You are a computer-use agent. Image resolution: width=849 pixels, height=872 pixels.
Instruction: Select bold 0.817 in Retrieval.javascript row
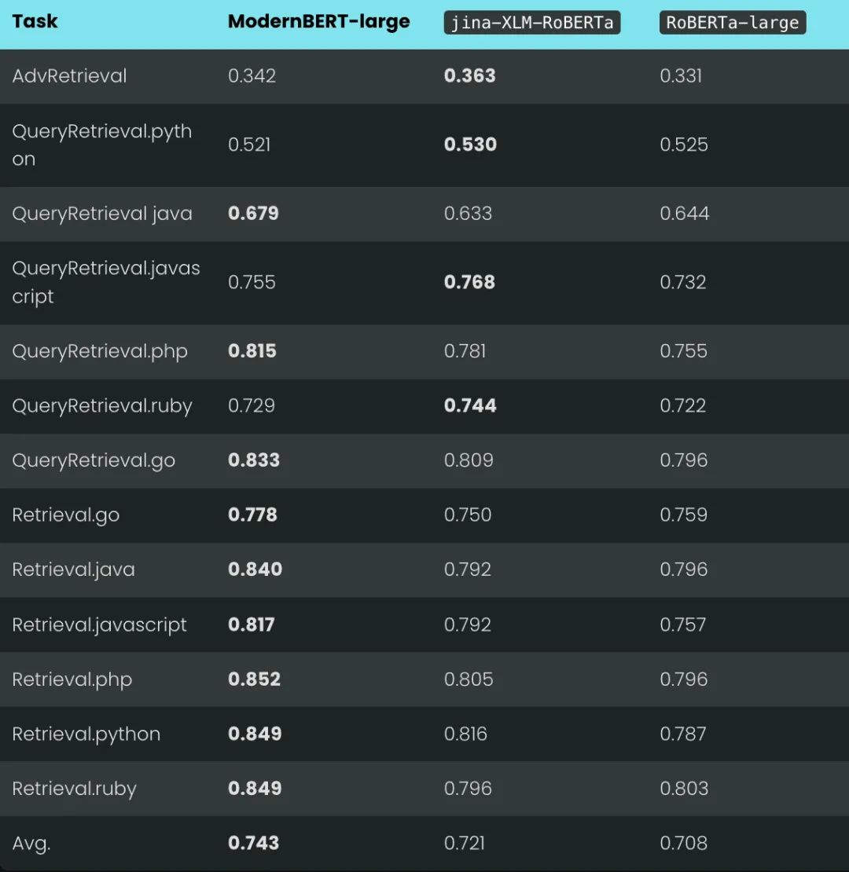click(x=252, y=625)
